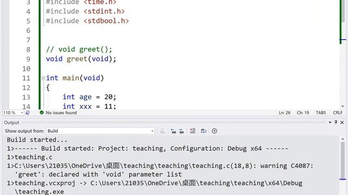Image resolution: width=348 pixels, height=195 pixels.
Task: Click the clock timestamp icon in Output toolbar
Action: (x=214, y=131)
